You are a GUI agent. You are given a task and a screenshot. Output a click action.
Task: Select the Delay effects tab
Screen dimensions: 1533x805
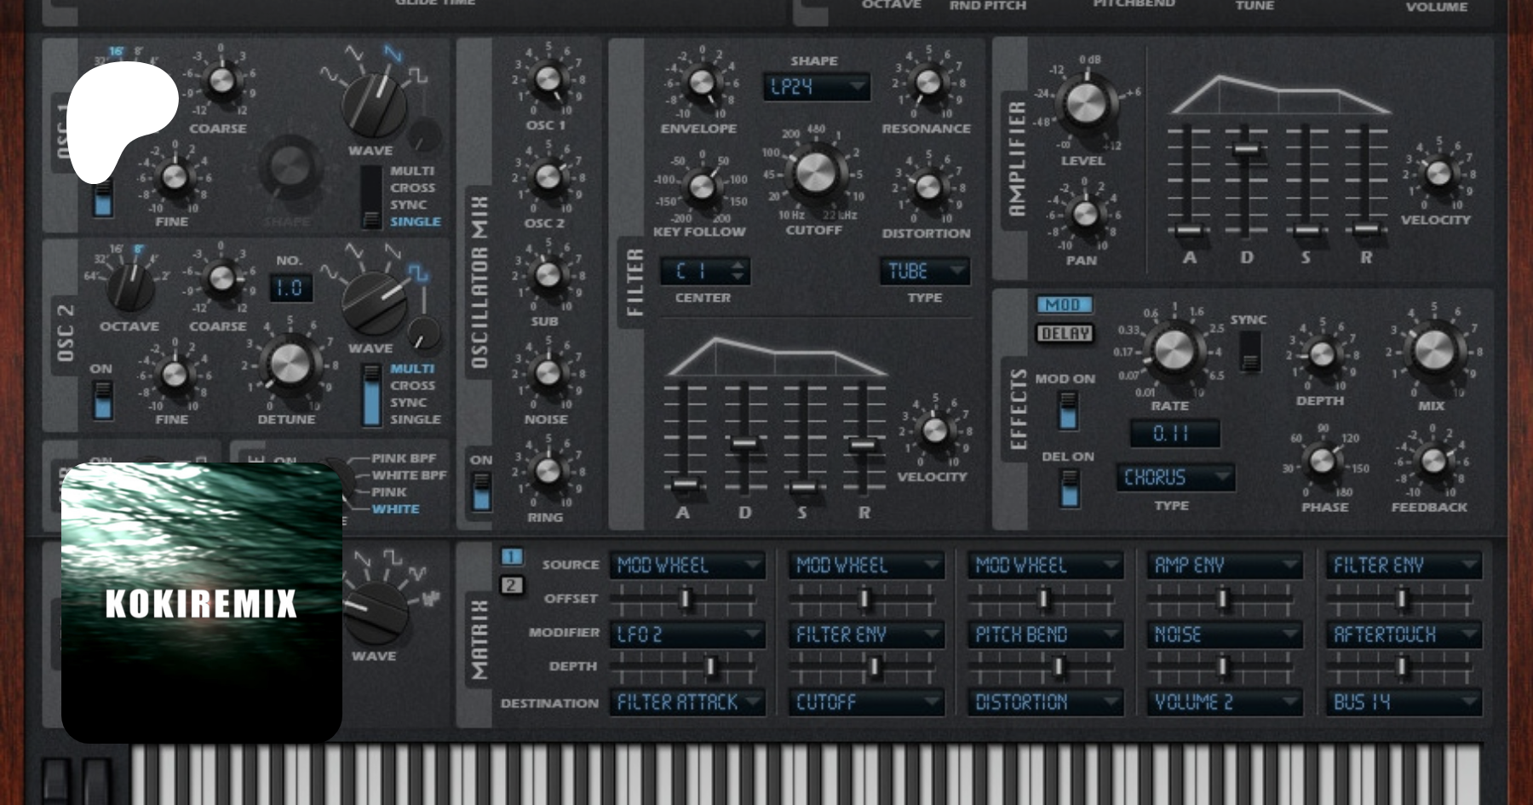(1065, 333)
